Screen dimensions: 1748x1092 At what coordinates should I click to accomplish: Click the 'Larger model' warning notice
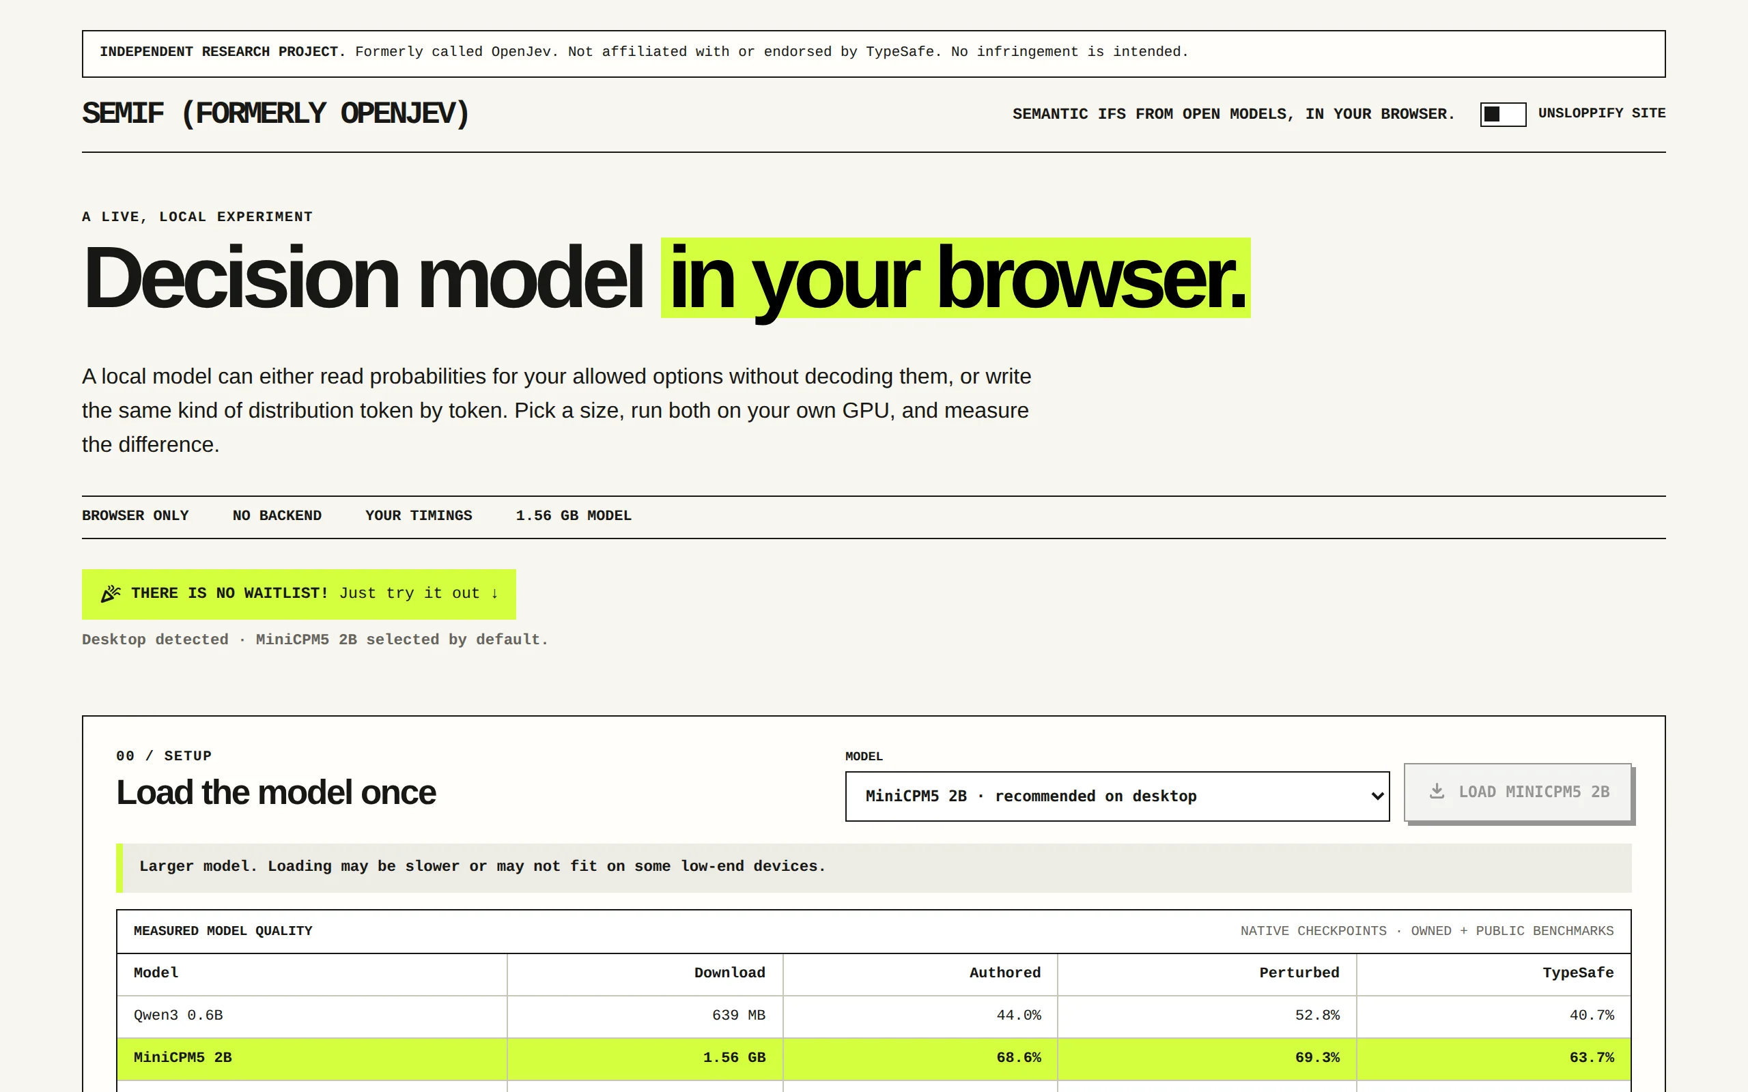tap(873, 867)
